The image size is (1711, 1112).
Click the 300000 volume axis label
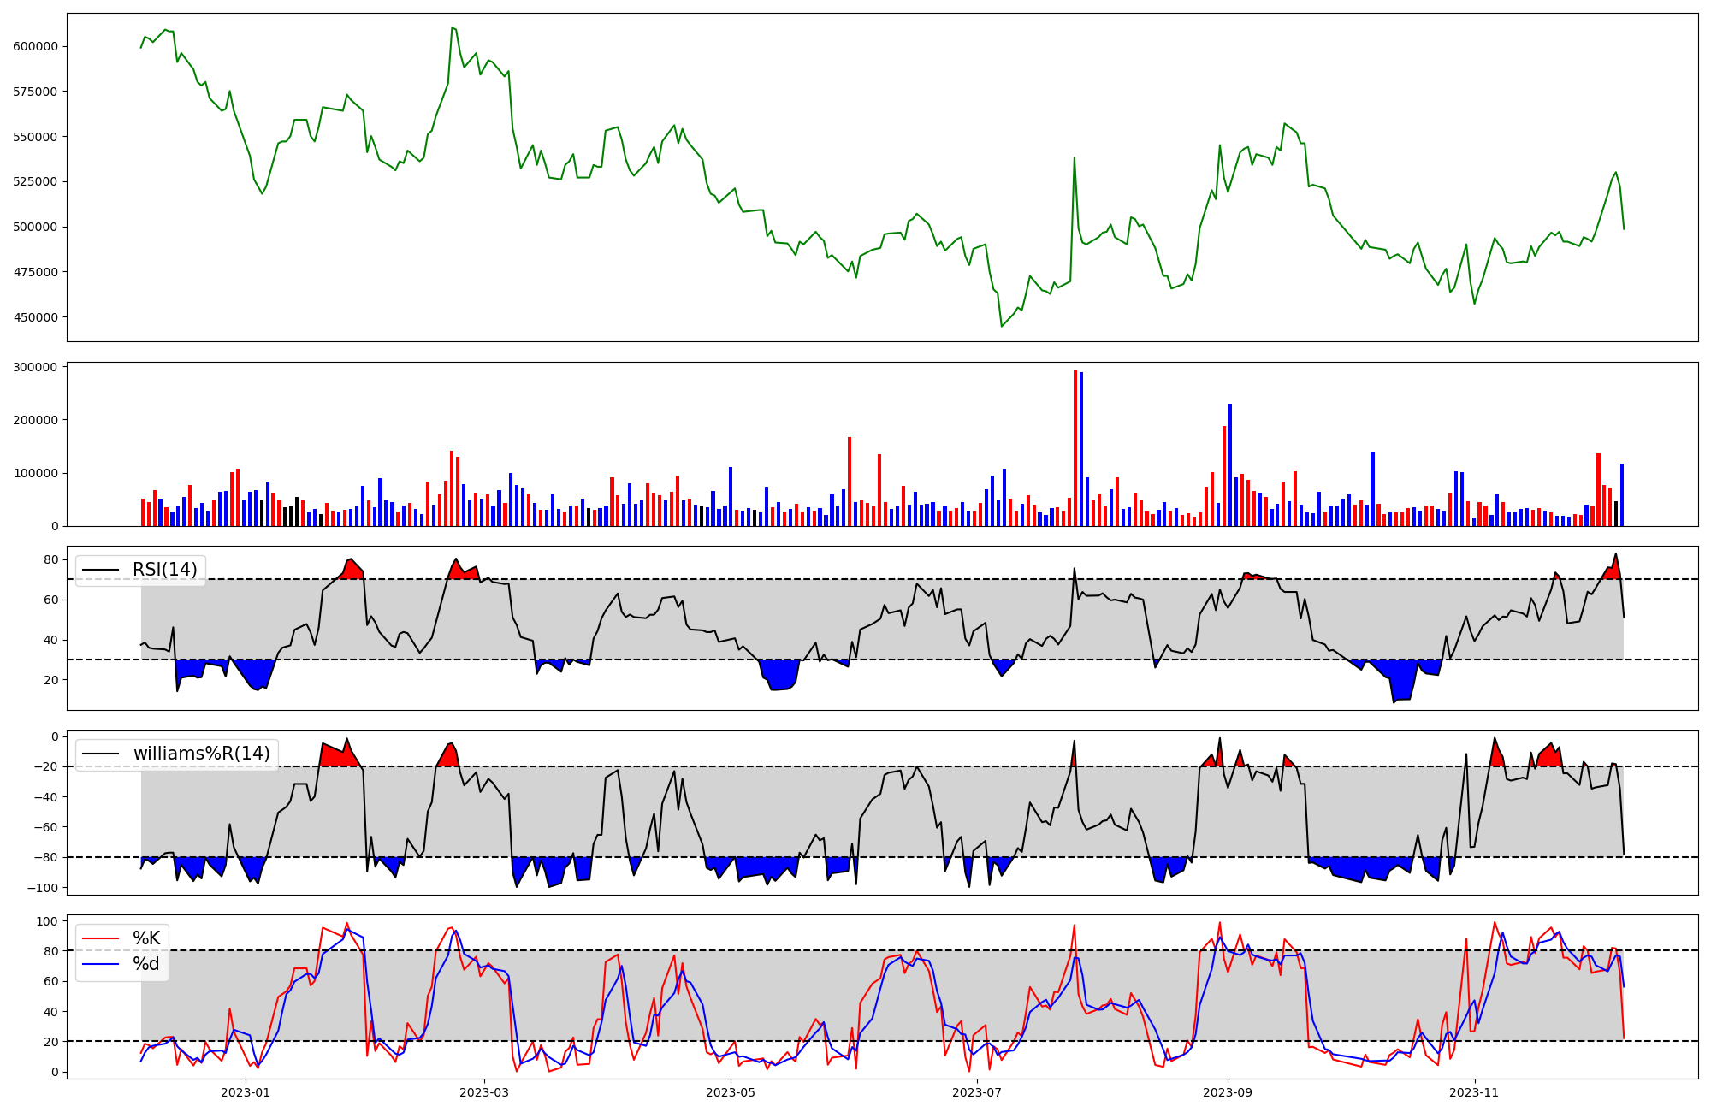pos(35,367)
